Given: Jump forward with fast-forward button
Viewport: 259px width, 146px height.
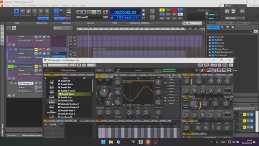Looking at the screenshot, I should click(99, 12).
